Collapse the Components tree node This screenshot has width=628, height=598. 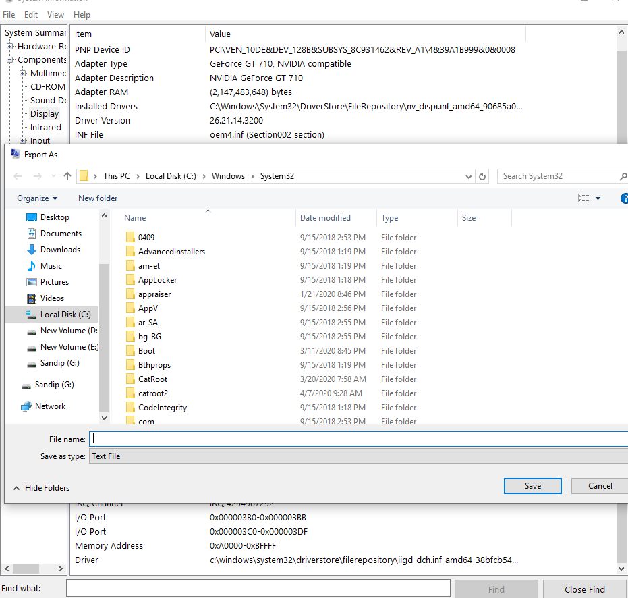tap(10, 60)
